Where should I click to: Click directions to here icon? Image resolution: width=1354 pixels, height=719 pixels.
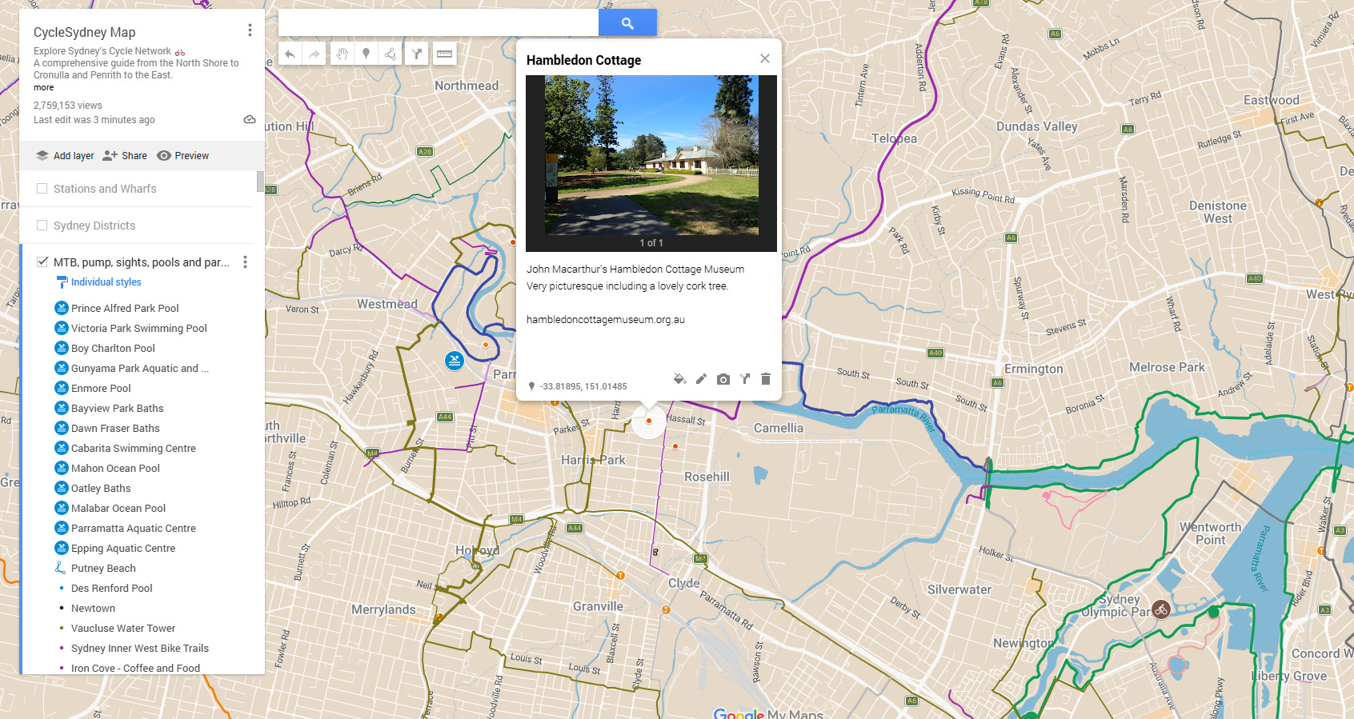(x=745, y=379)
